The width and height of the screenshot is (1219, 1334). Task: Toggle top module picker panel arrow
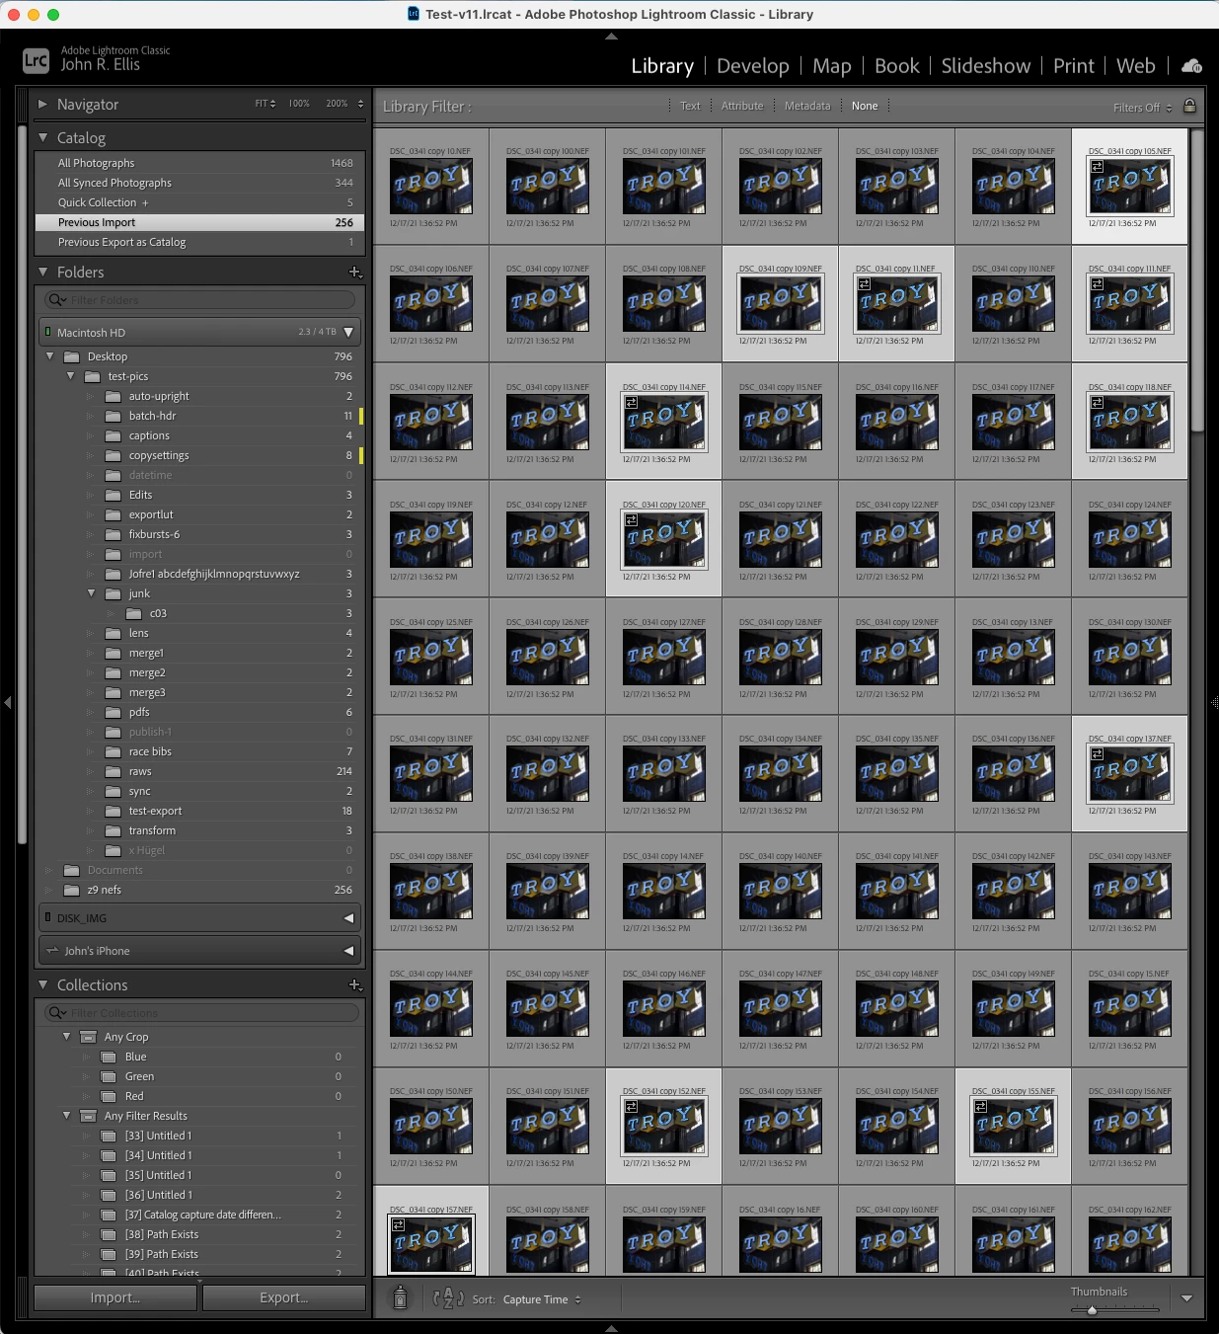click(x=611, y=36)
